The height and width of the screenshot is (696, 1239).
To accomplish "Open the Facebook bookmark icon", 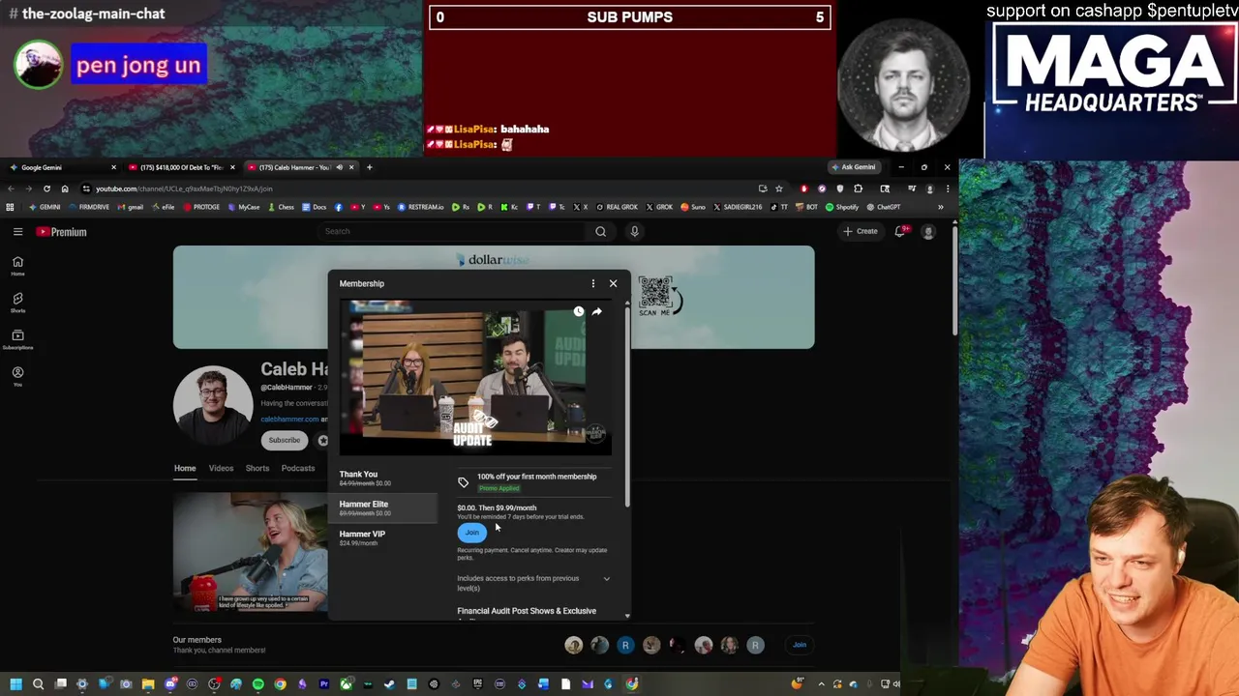I will click(x=338, y=207).
